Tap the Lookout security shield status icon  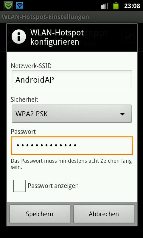pyautogui.click(x=8, y=6)
